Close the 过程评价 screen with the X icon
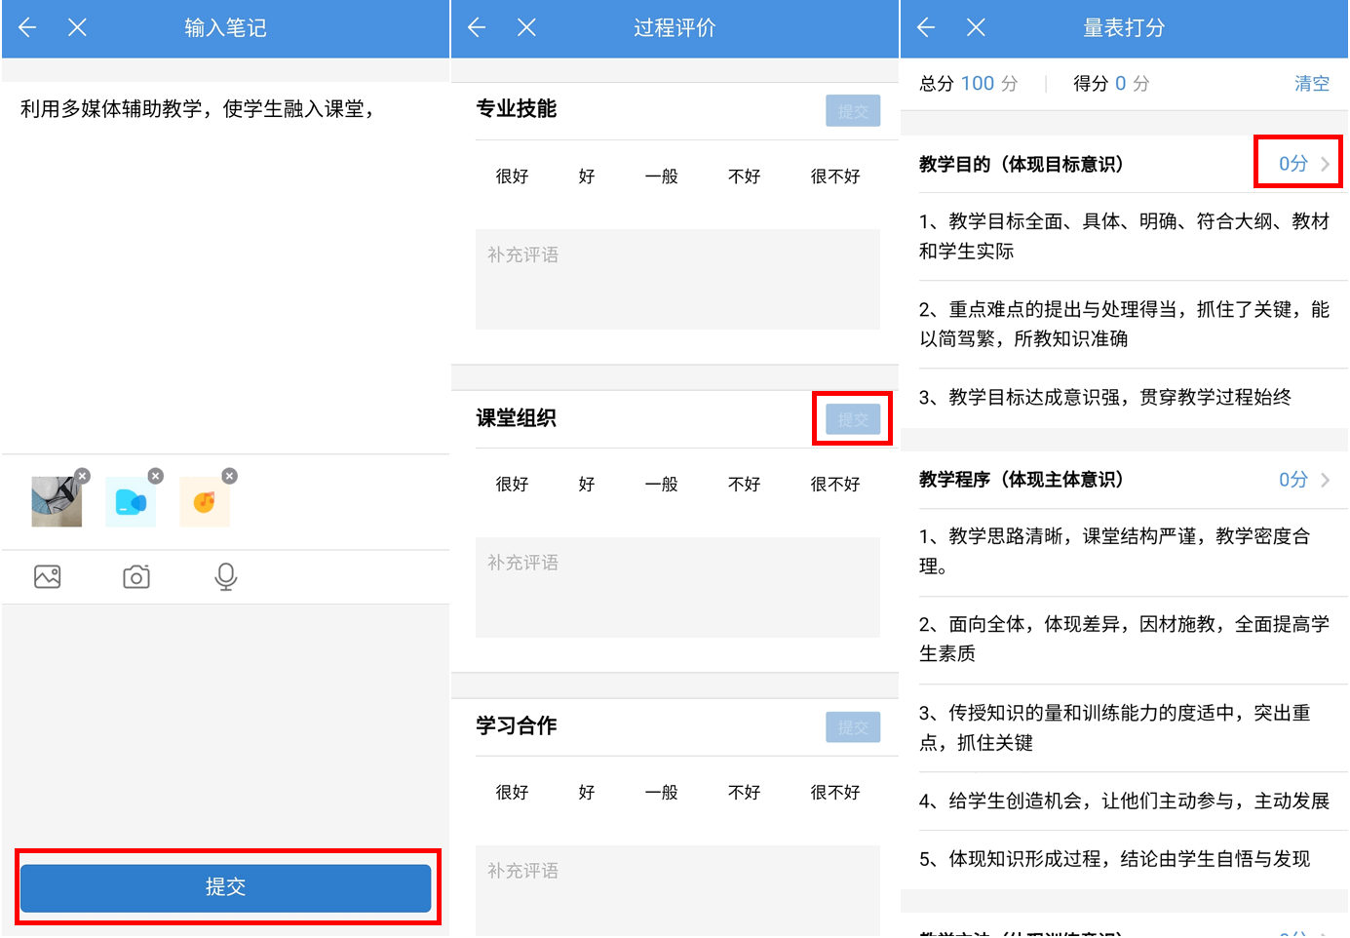The height and width of the screenshot is (938, 1350). tap(526, 27)
